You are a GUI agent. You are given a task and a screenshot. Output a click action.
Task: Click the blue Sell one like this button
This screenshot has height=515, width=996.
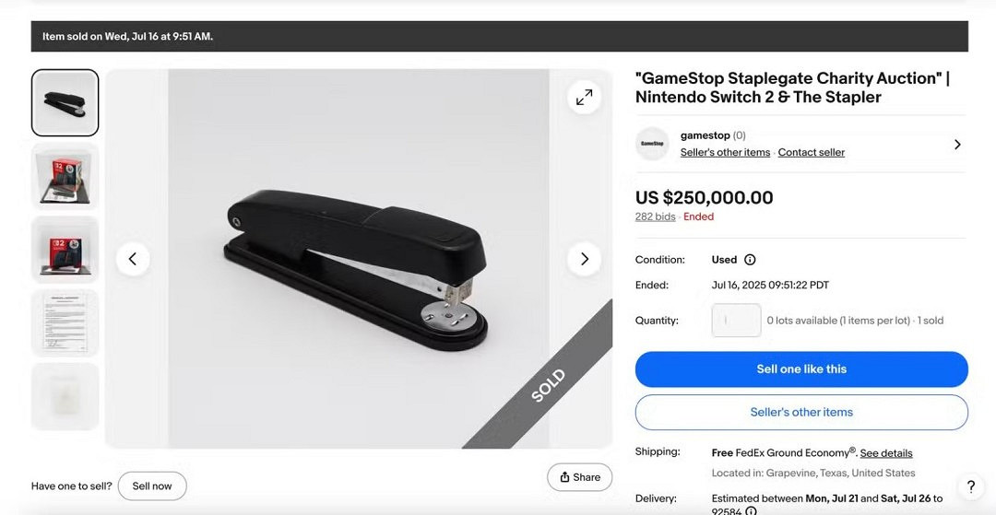pyautogui.click(x=801, y=369)
